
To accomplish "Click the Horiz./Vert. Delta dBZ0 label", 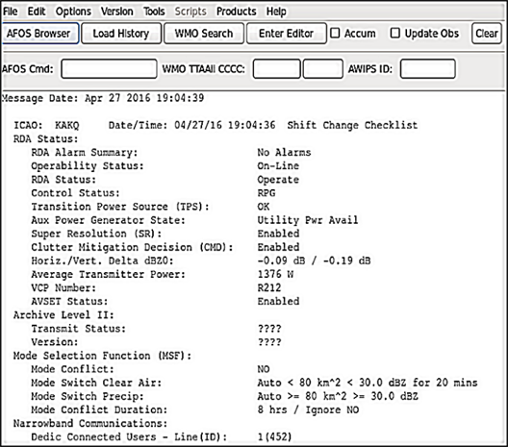I will pyautogui.click(x=102, y=261).
